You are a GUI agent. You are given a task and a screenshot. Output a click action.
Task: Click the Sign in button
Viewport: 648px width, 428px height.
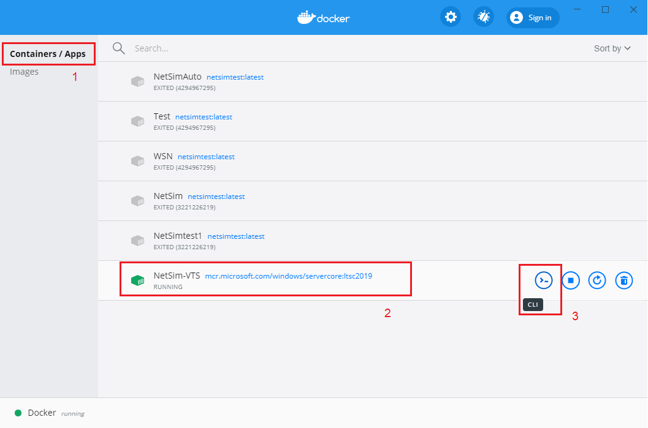533,18
